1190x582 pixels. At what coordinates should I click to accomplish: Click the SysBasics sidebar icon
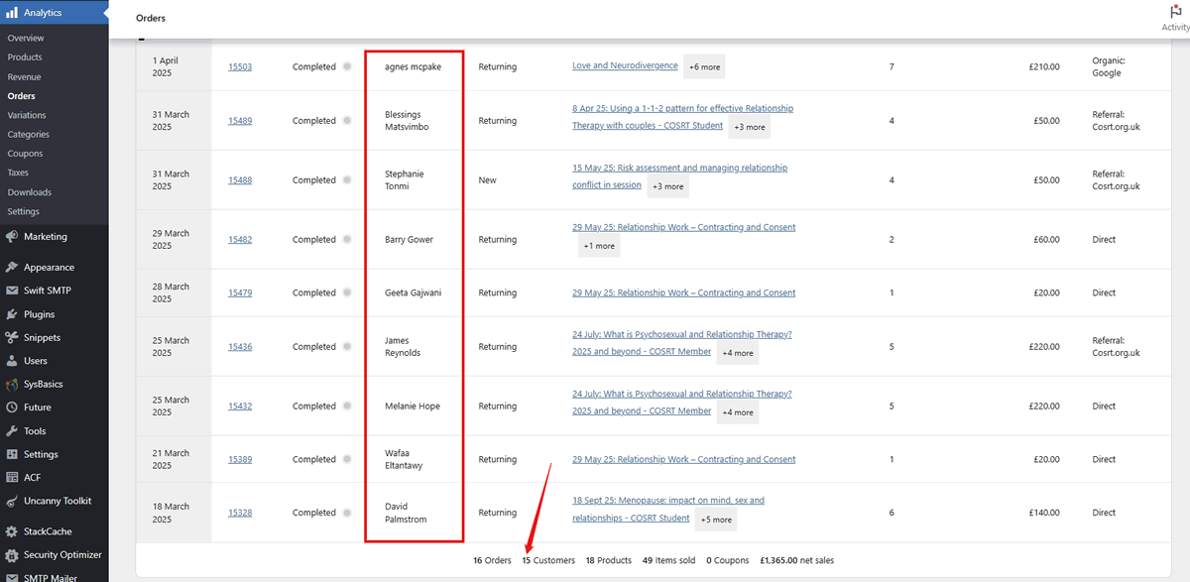click(x=12, y=384)
